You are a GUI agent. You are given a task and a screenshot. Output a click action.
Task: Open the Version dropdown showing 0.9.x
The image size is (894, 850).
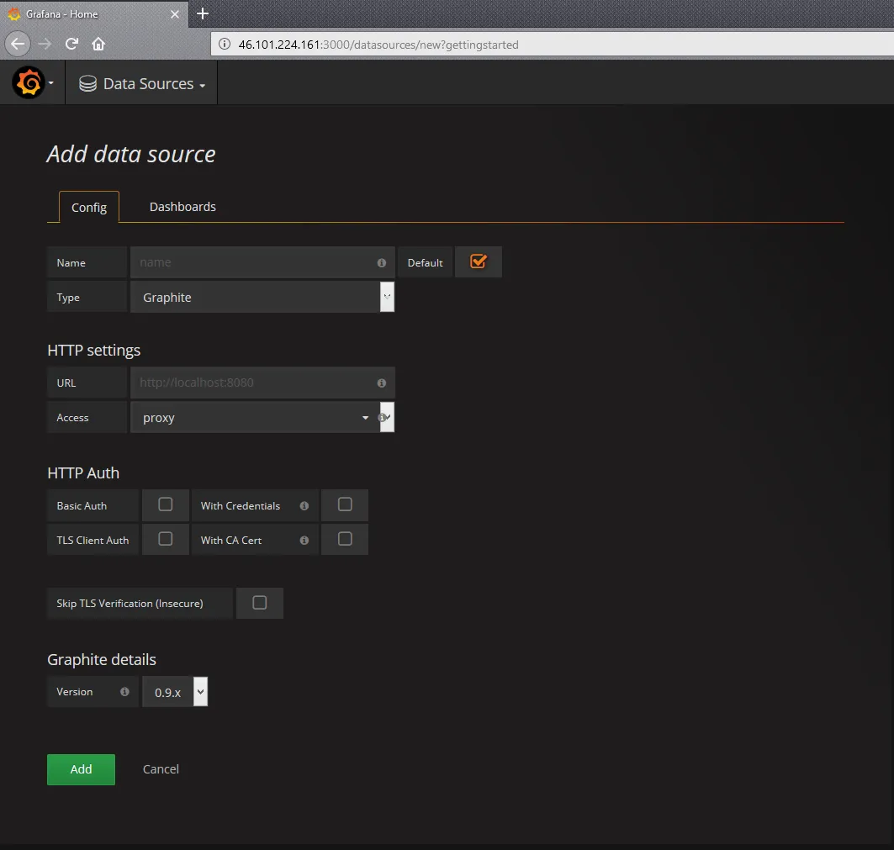click(x=175, y=692)
